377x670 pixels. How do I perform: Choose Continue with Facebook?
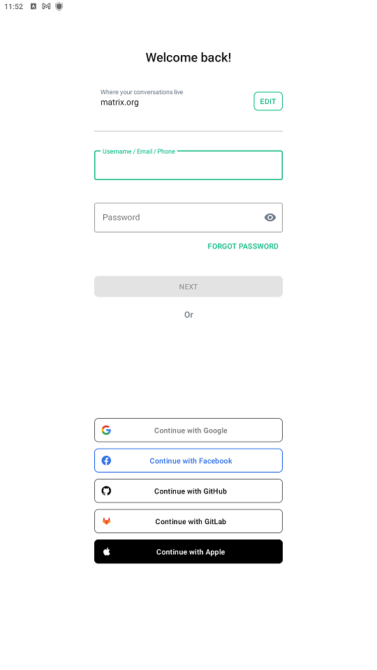click(188, 460)
